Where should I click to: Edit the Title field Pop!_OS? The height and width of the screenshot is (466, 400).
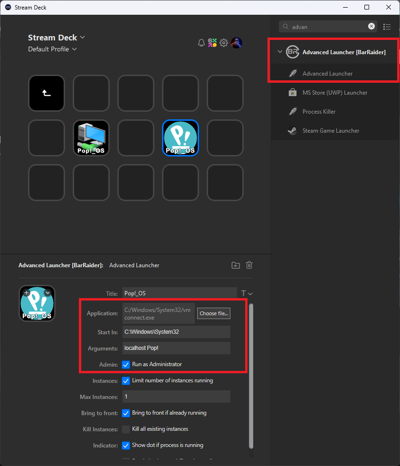point(180,293)
